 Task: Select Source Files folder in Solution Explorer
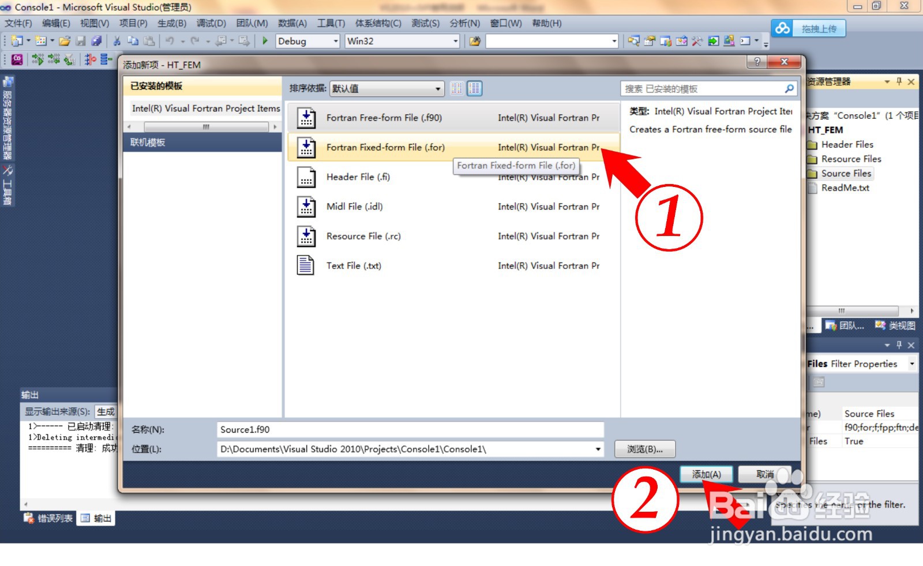click(x=846, y=173)
